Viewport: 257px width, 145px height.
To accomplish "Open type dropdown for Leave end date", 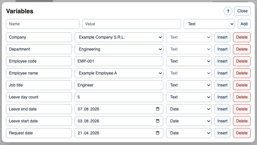I will click(x=189, y=109).
